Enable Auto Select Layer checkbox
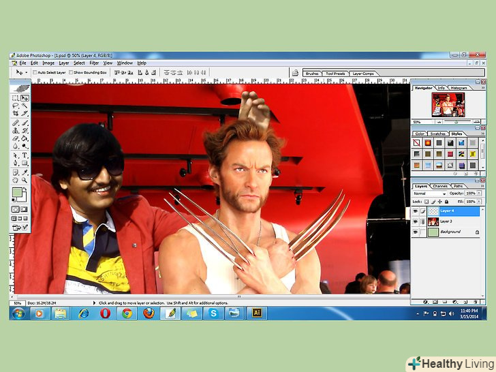The height and width of the screenshot is (372, 496). pos(35,72)
